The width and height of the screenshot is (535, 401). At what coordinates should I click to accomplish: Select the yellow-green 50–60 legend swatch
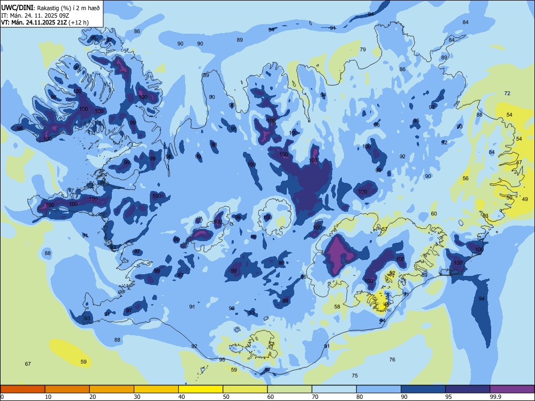pos(246,389)
